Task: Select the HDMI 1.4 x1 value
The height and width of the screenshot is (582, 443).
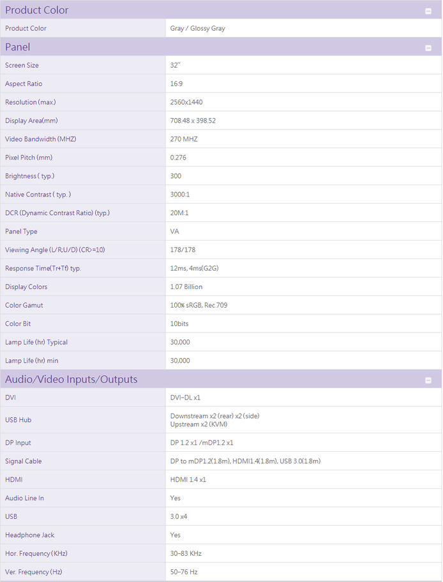Action: point(188,479)
